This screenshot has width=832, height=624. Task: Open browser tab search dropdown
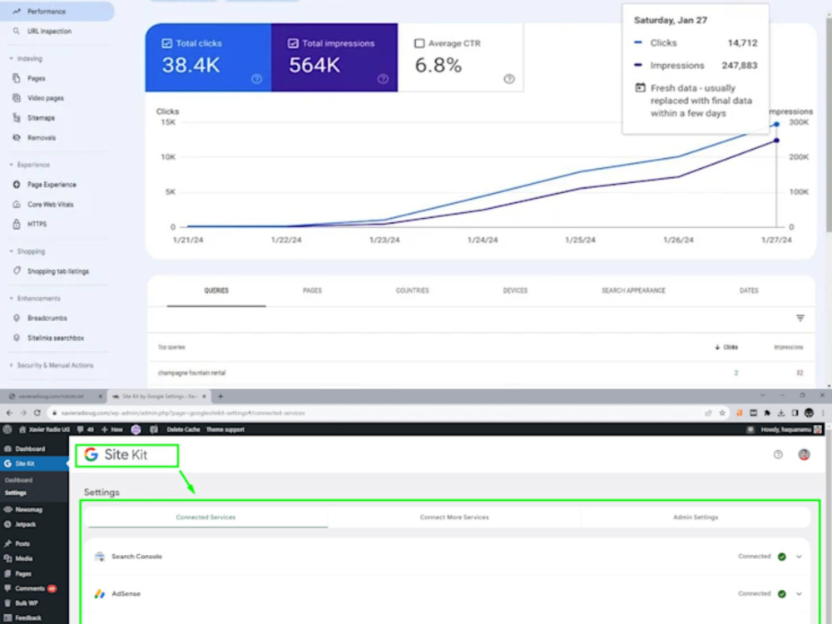pos(762,396)
